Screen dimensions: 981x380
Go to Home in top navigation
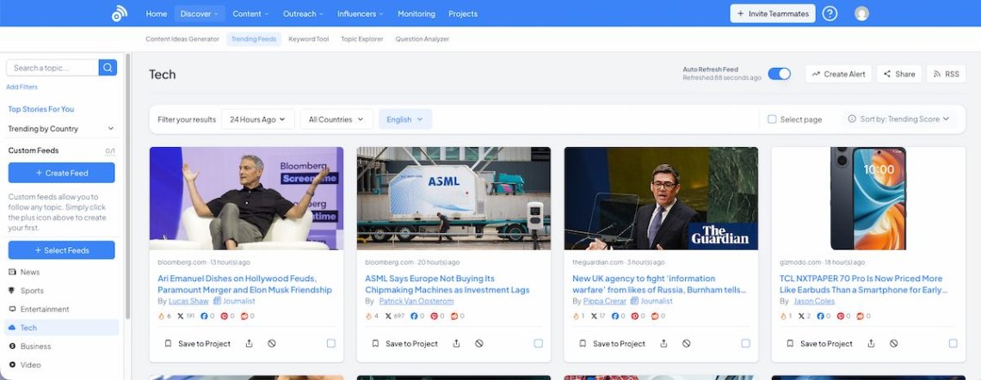click(x=157, y=13)
